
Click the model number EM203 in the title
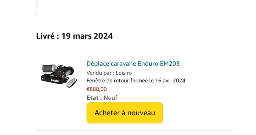click(x=170, y=63)
